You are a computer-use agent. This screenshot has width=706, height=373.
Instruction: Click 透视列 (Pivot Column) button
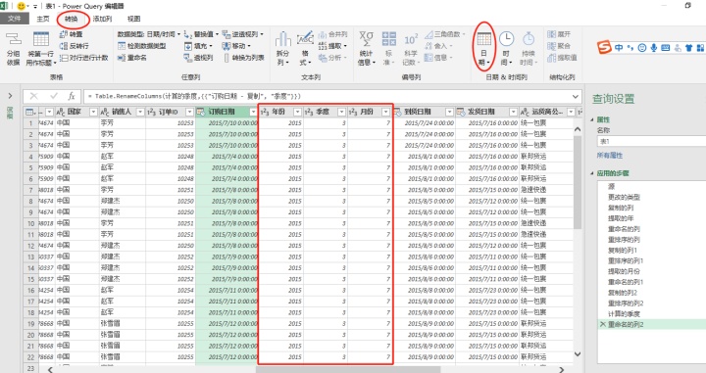198,58
